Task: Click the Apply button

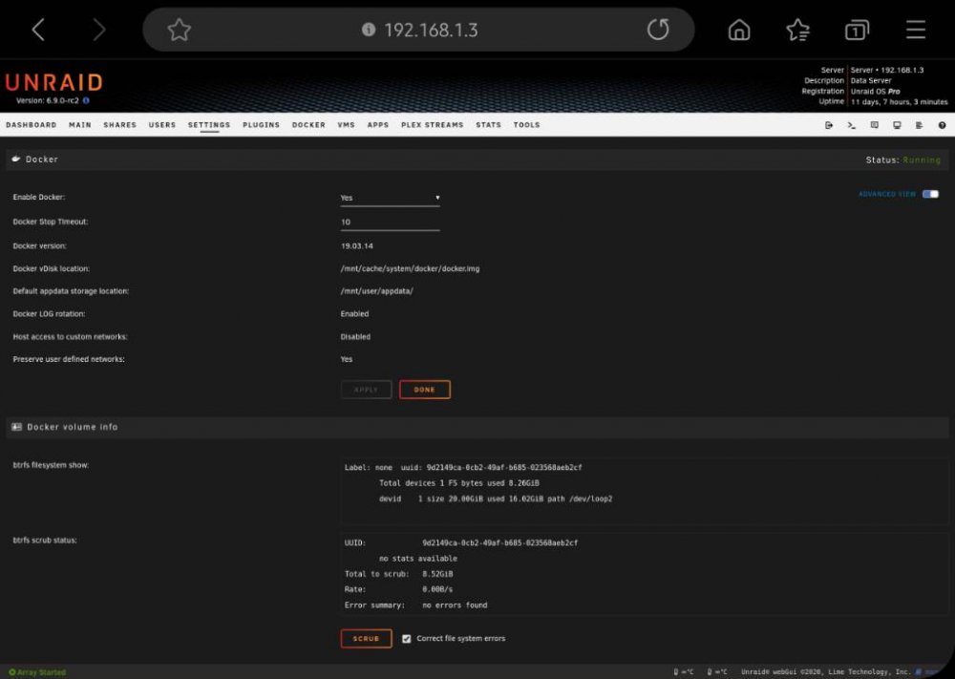Action: [366, 390]
